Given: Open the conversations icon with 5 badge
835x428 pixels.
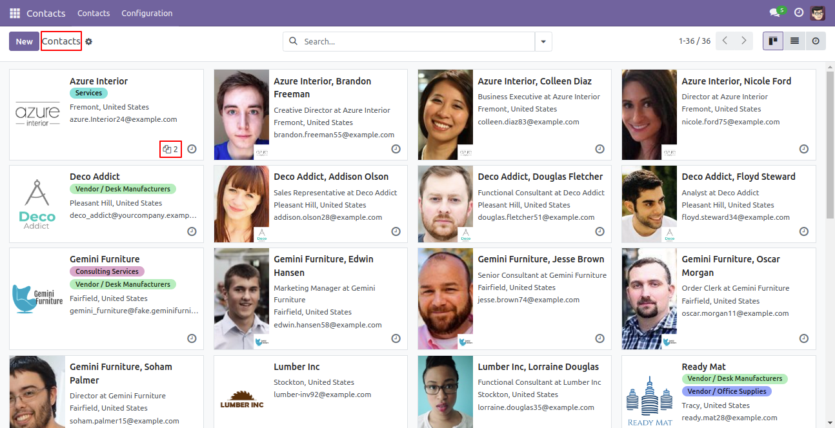Looking at the screenshot, I should [778, 13].
